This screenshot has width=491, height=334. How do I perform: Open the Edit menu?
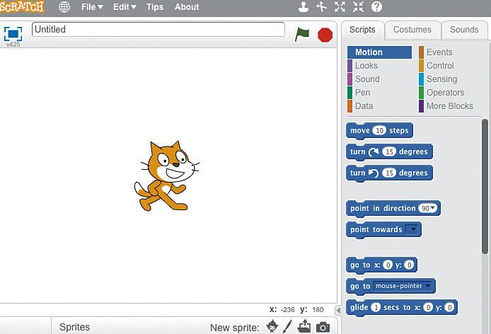(x=125, y=7)
